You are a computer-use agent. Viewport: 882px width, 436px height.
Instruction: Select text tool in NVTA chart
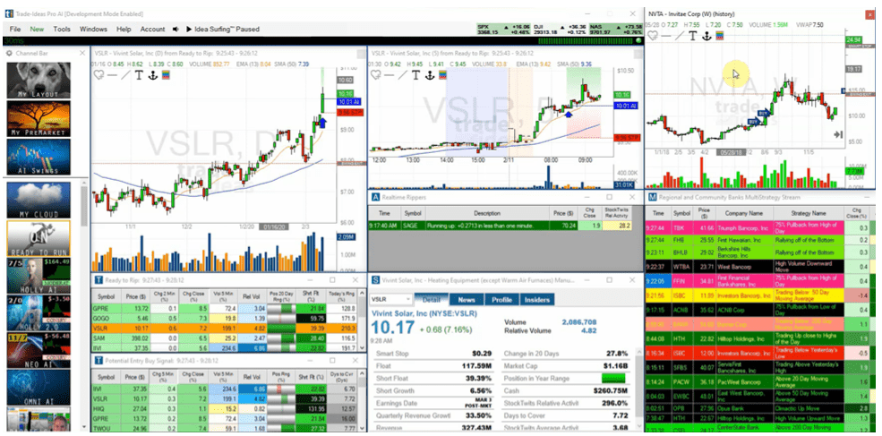(692, 36)
